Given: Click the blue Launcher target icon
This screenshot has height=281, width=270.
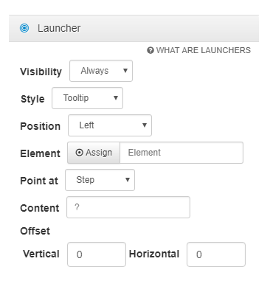Looking at the screenshot, I should (x=24, y=28).
